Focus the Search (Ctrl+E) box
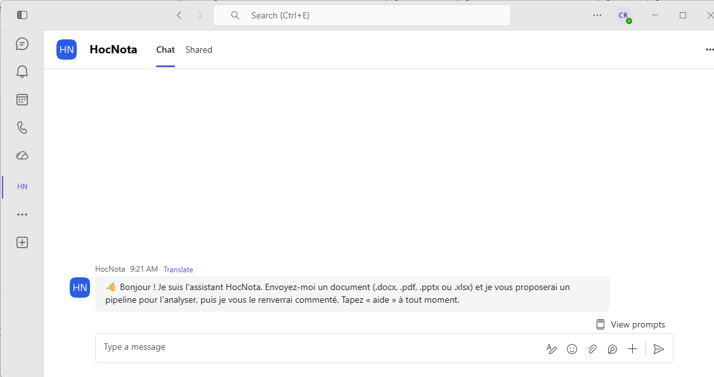 (362, 15)
